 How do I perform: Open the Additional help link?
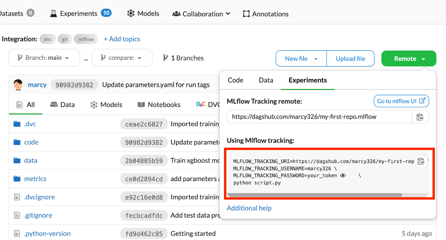point(249,208)
